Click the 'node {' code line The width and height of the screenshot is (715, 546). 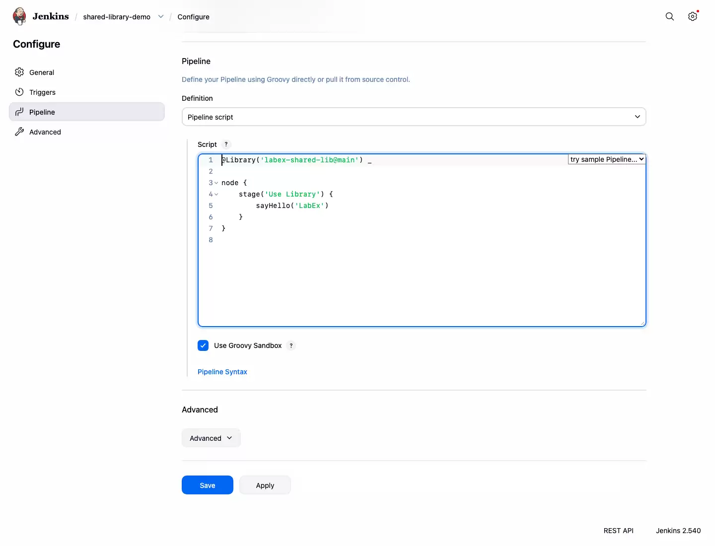[234, 183]
